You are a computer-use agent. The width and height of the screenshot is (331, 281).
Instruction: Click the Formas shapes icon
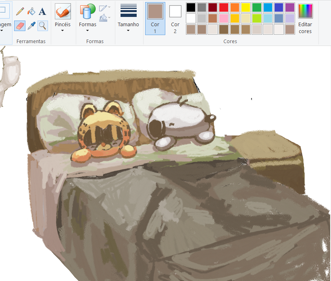87,11
